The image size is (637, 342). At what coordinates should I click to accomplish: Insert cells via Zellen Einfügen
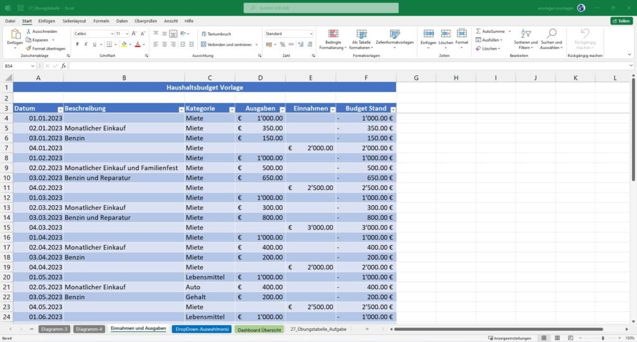tap(428, 39)
